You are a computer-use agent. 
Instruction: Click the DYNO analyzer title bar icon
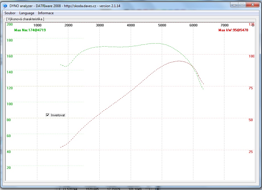coord(5,5)
